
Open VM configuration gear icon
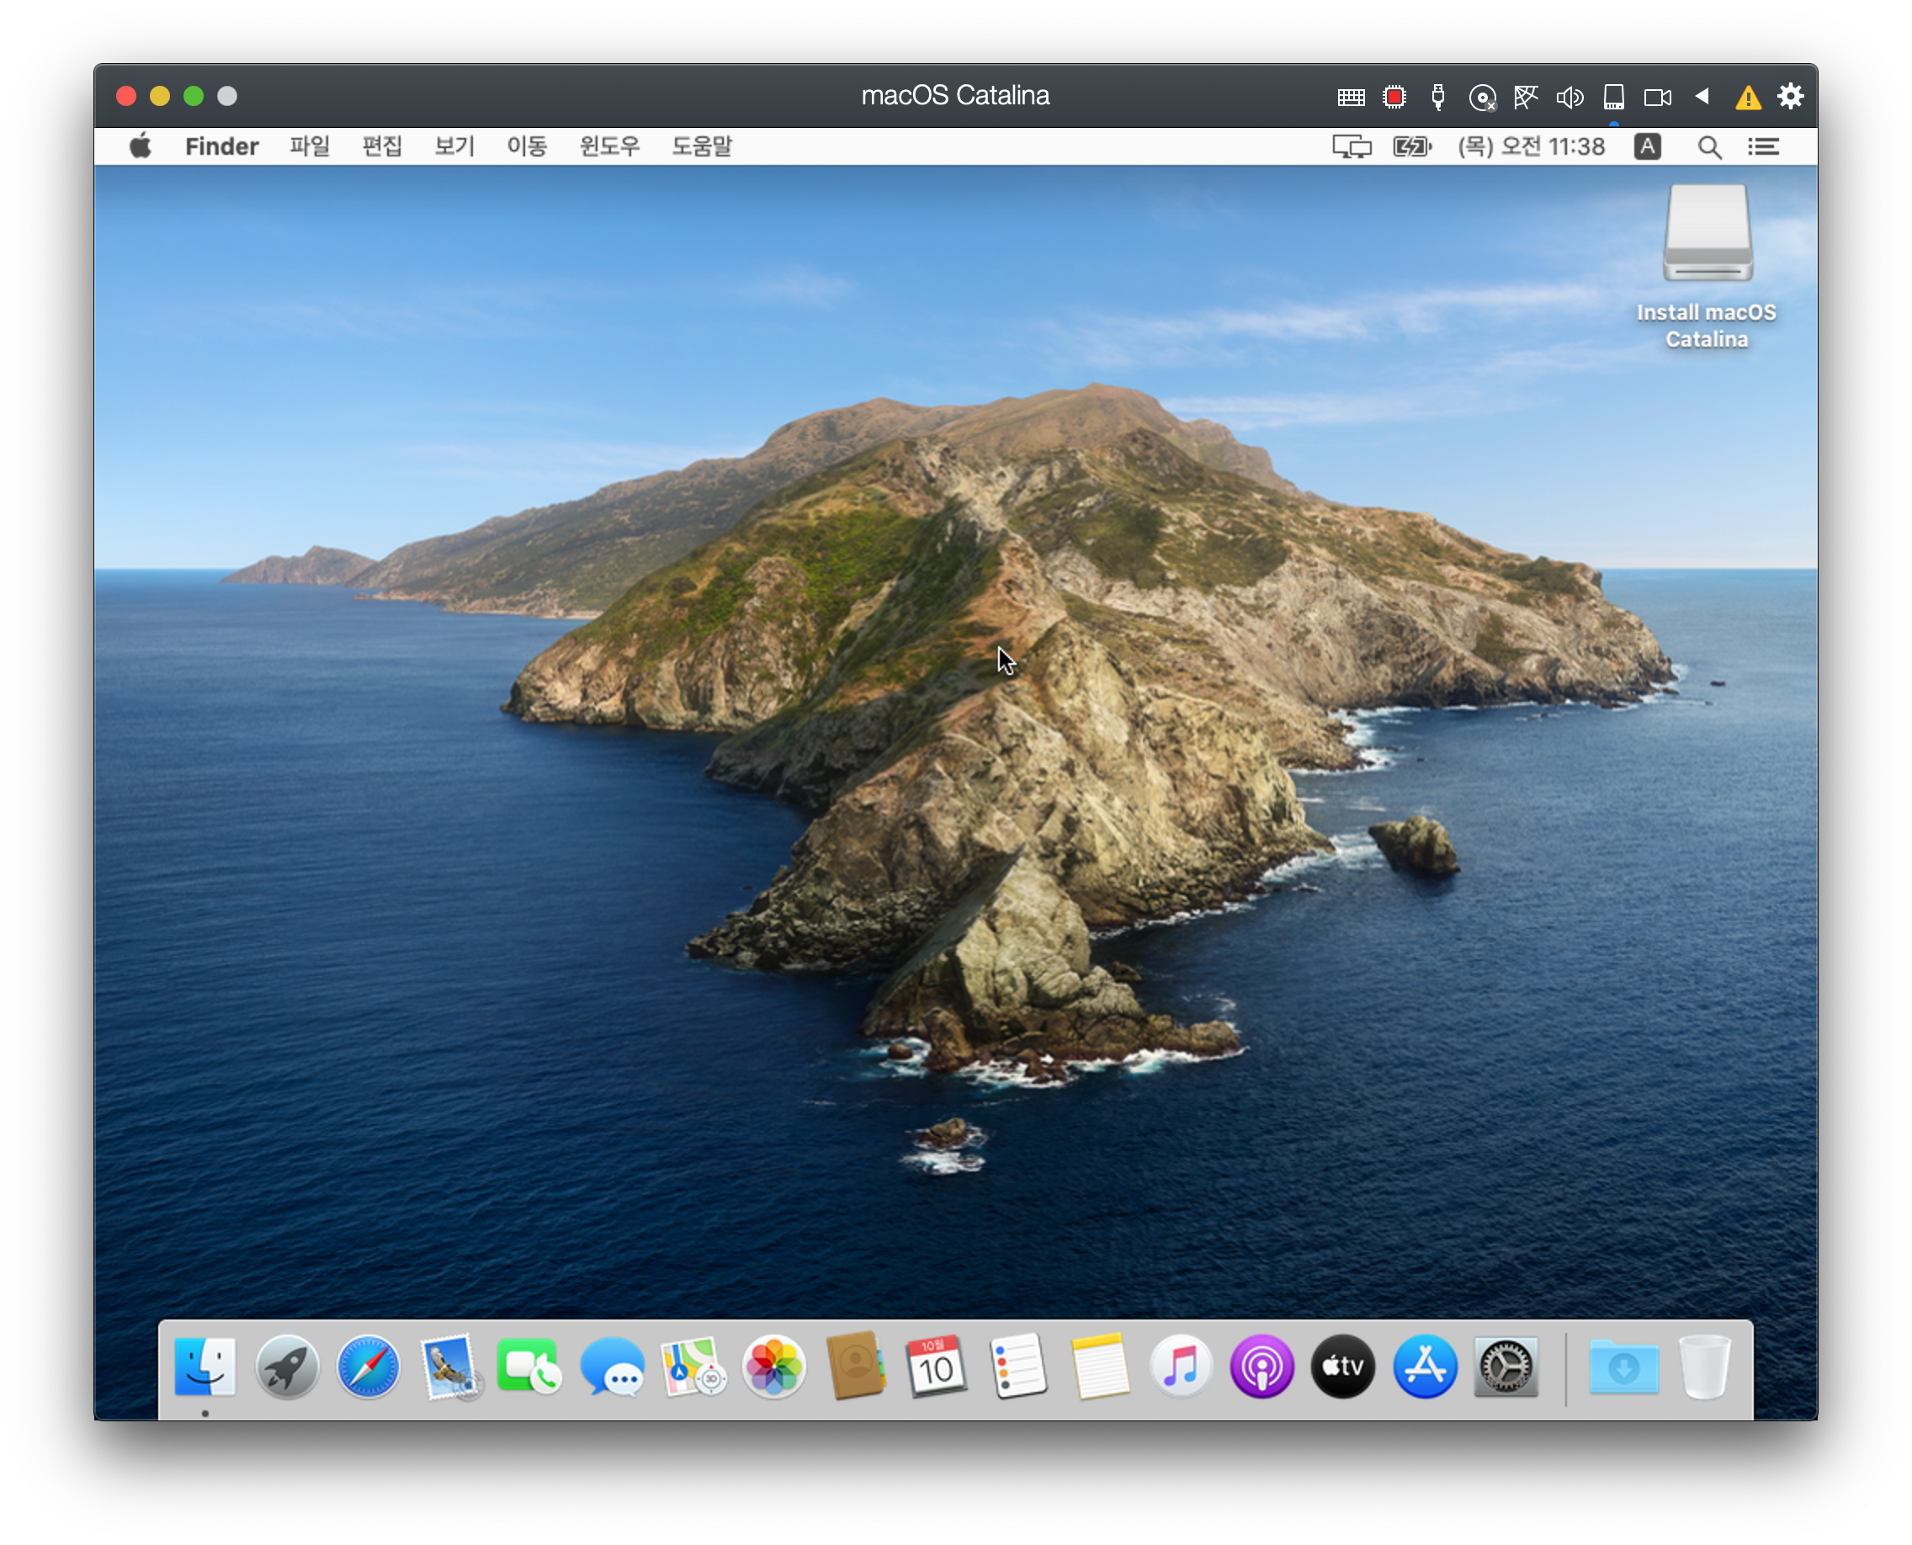tap(1791, 96)
